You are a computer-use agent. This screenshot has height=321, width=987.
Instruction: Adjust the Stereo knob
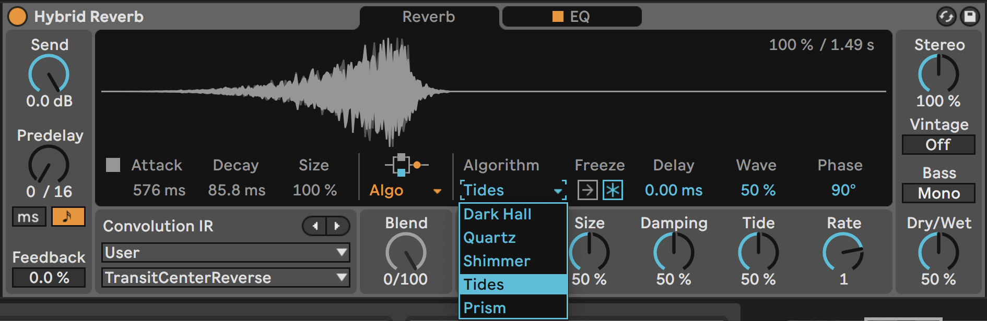point(938,75)
